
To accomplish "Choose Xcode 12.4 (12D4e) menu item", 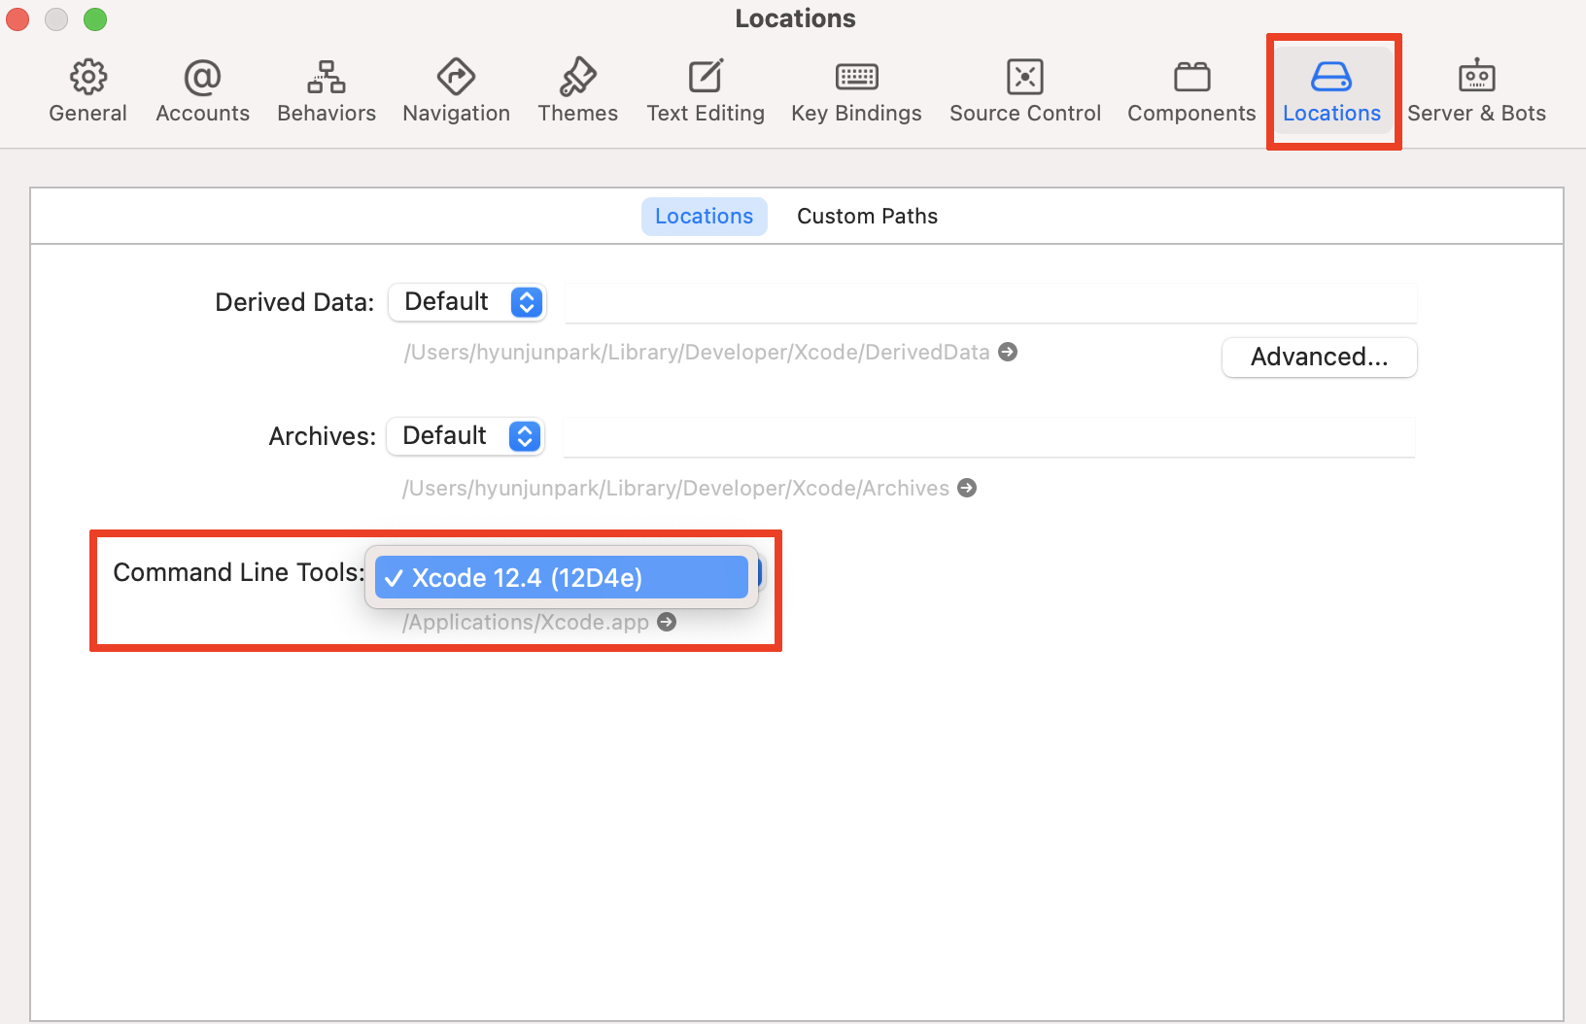I will pyautogui.click(x=562, y=578).
